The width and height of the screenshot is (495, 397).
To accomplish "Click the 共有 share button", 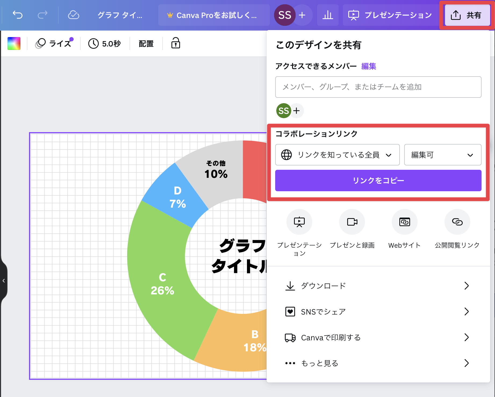I will [x=467, y=15].
